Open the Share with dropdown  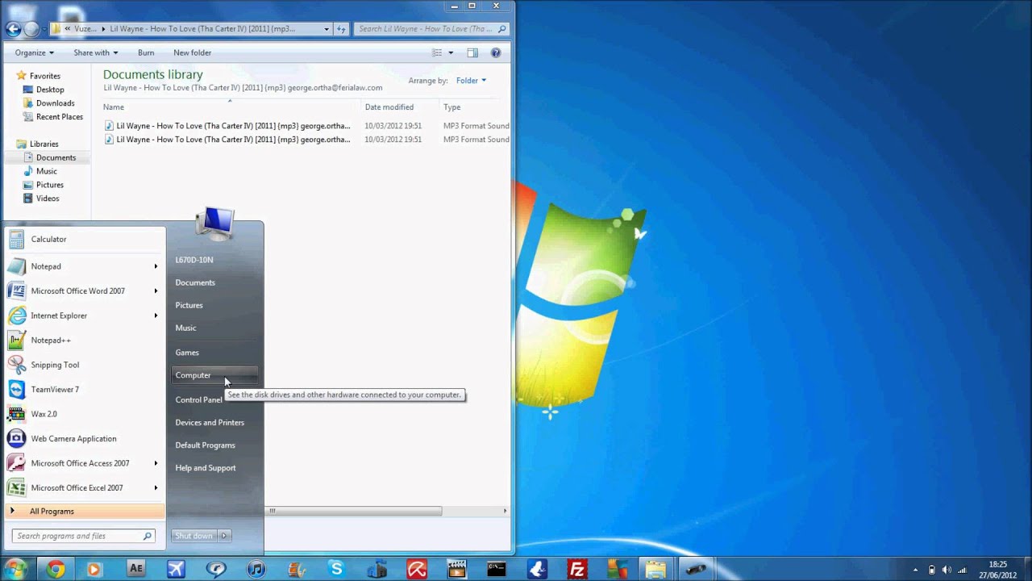(x=96, y=52)
